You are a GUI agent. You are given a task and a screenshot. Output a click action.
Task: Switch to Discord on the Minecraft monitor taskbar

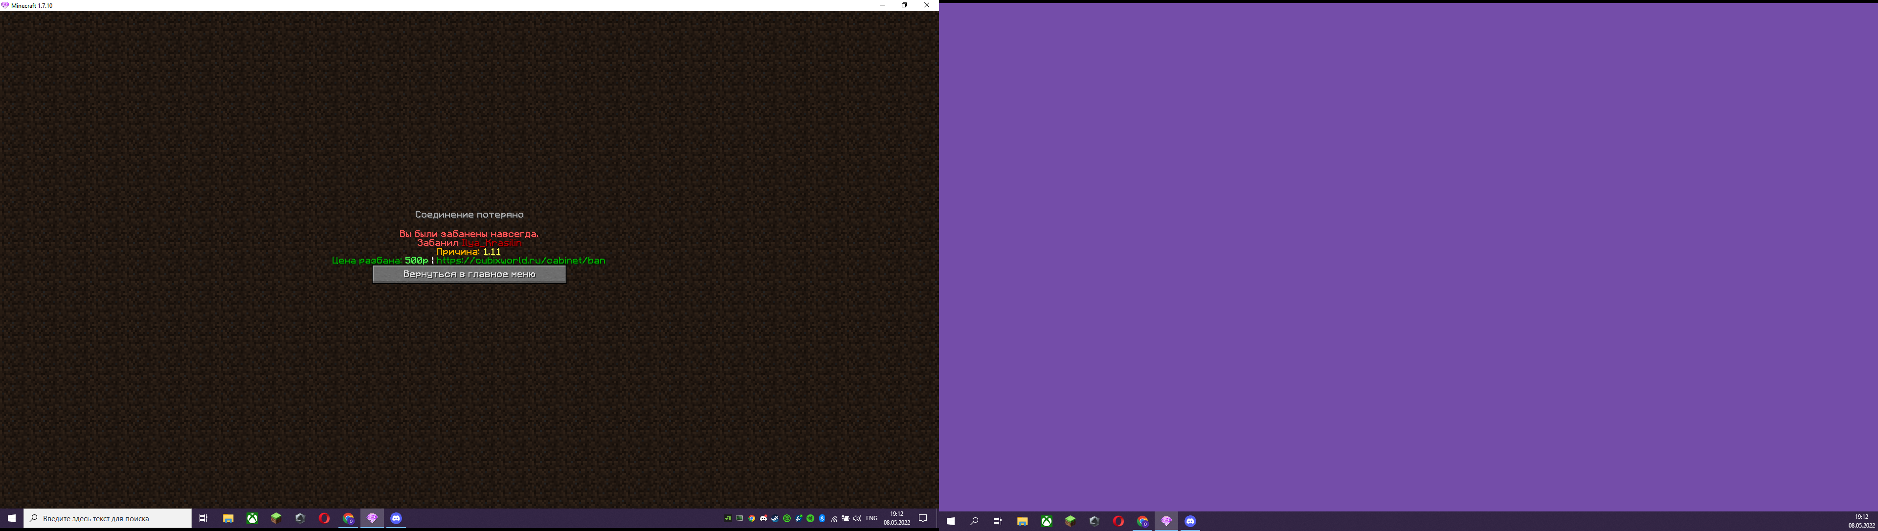pos(397,519)
